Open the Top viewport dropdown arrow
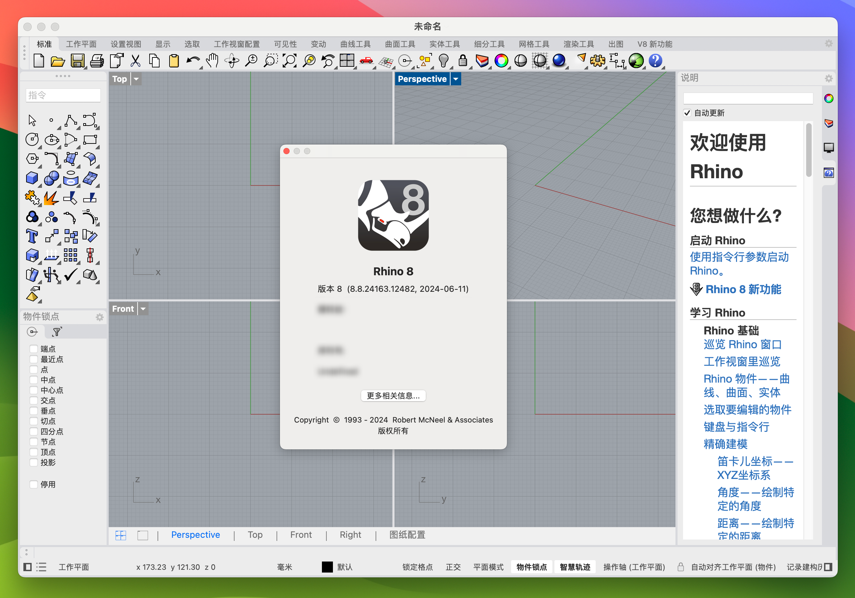The width and height of the screenshot is (855, 598). 136,79
